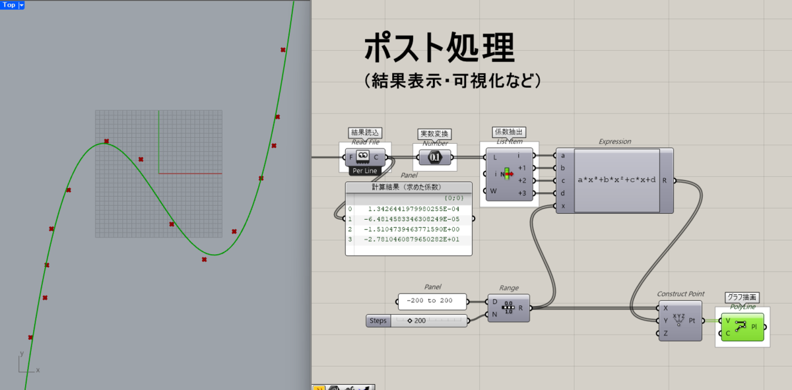Image resolution: width=792 pixels, height=390 pixels.
Task: Click the Construct Point component name label
Action: [680, 294]
